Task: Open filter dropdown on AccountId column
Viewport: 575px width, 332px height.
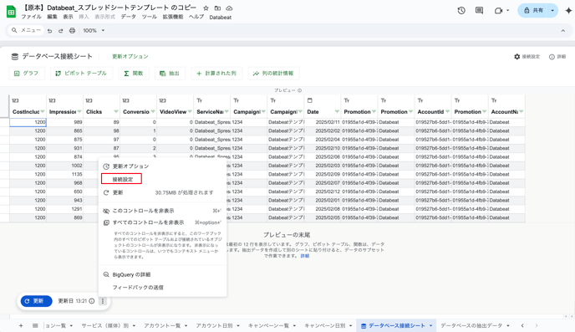Action: tap(447, 111)
